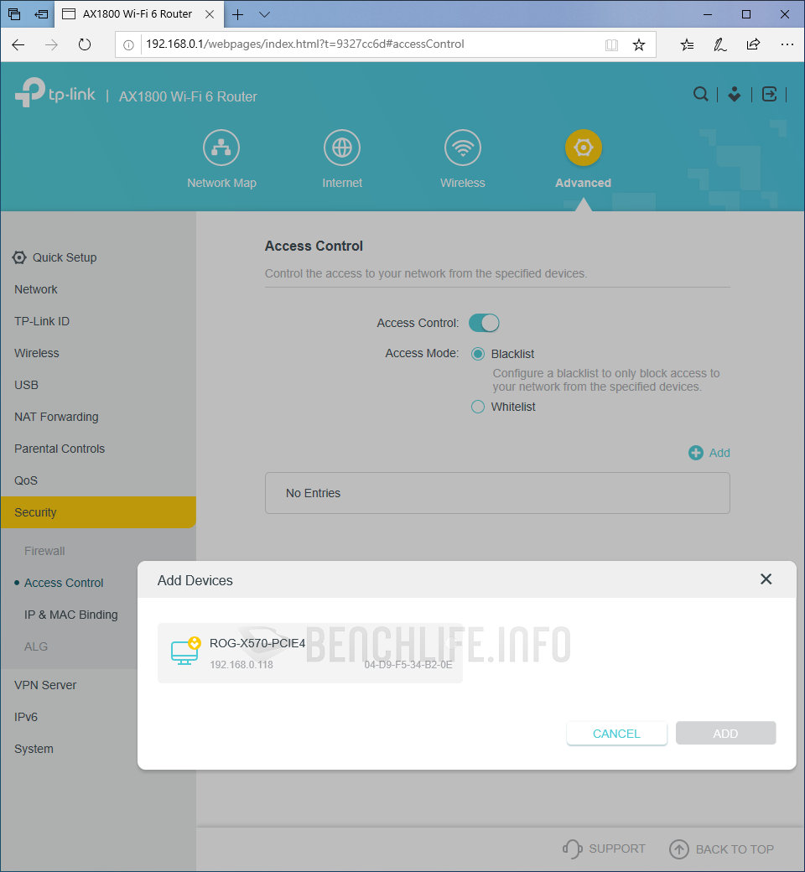Viewport: 805px width, 872px height.
Task: Open System sidebar menu
Action: [x=34, y=749]
